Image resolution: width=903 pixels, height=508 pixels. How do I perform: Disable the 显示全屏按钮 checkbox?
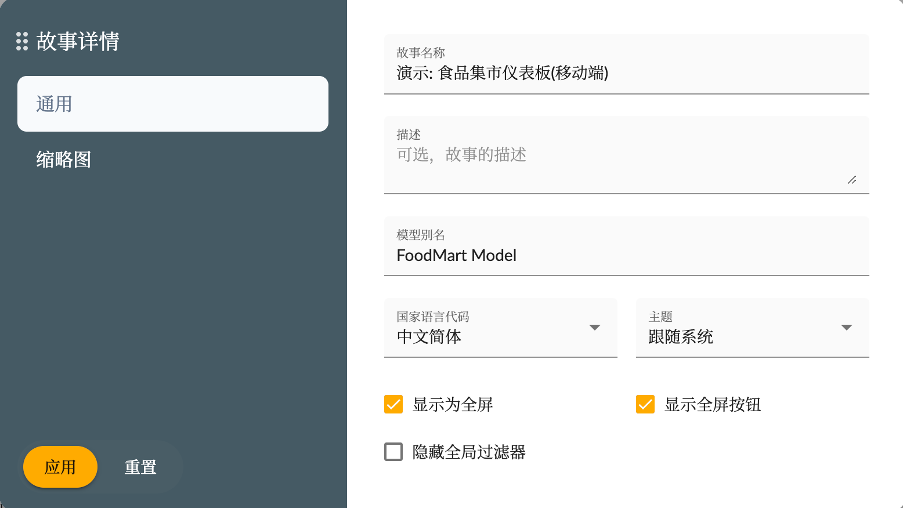click(645, 404)
